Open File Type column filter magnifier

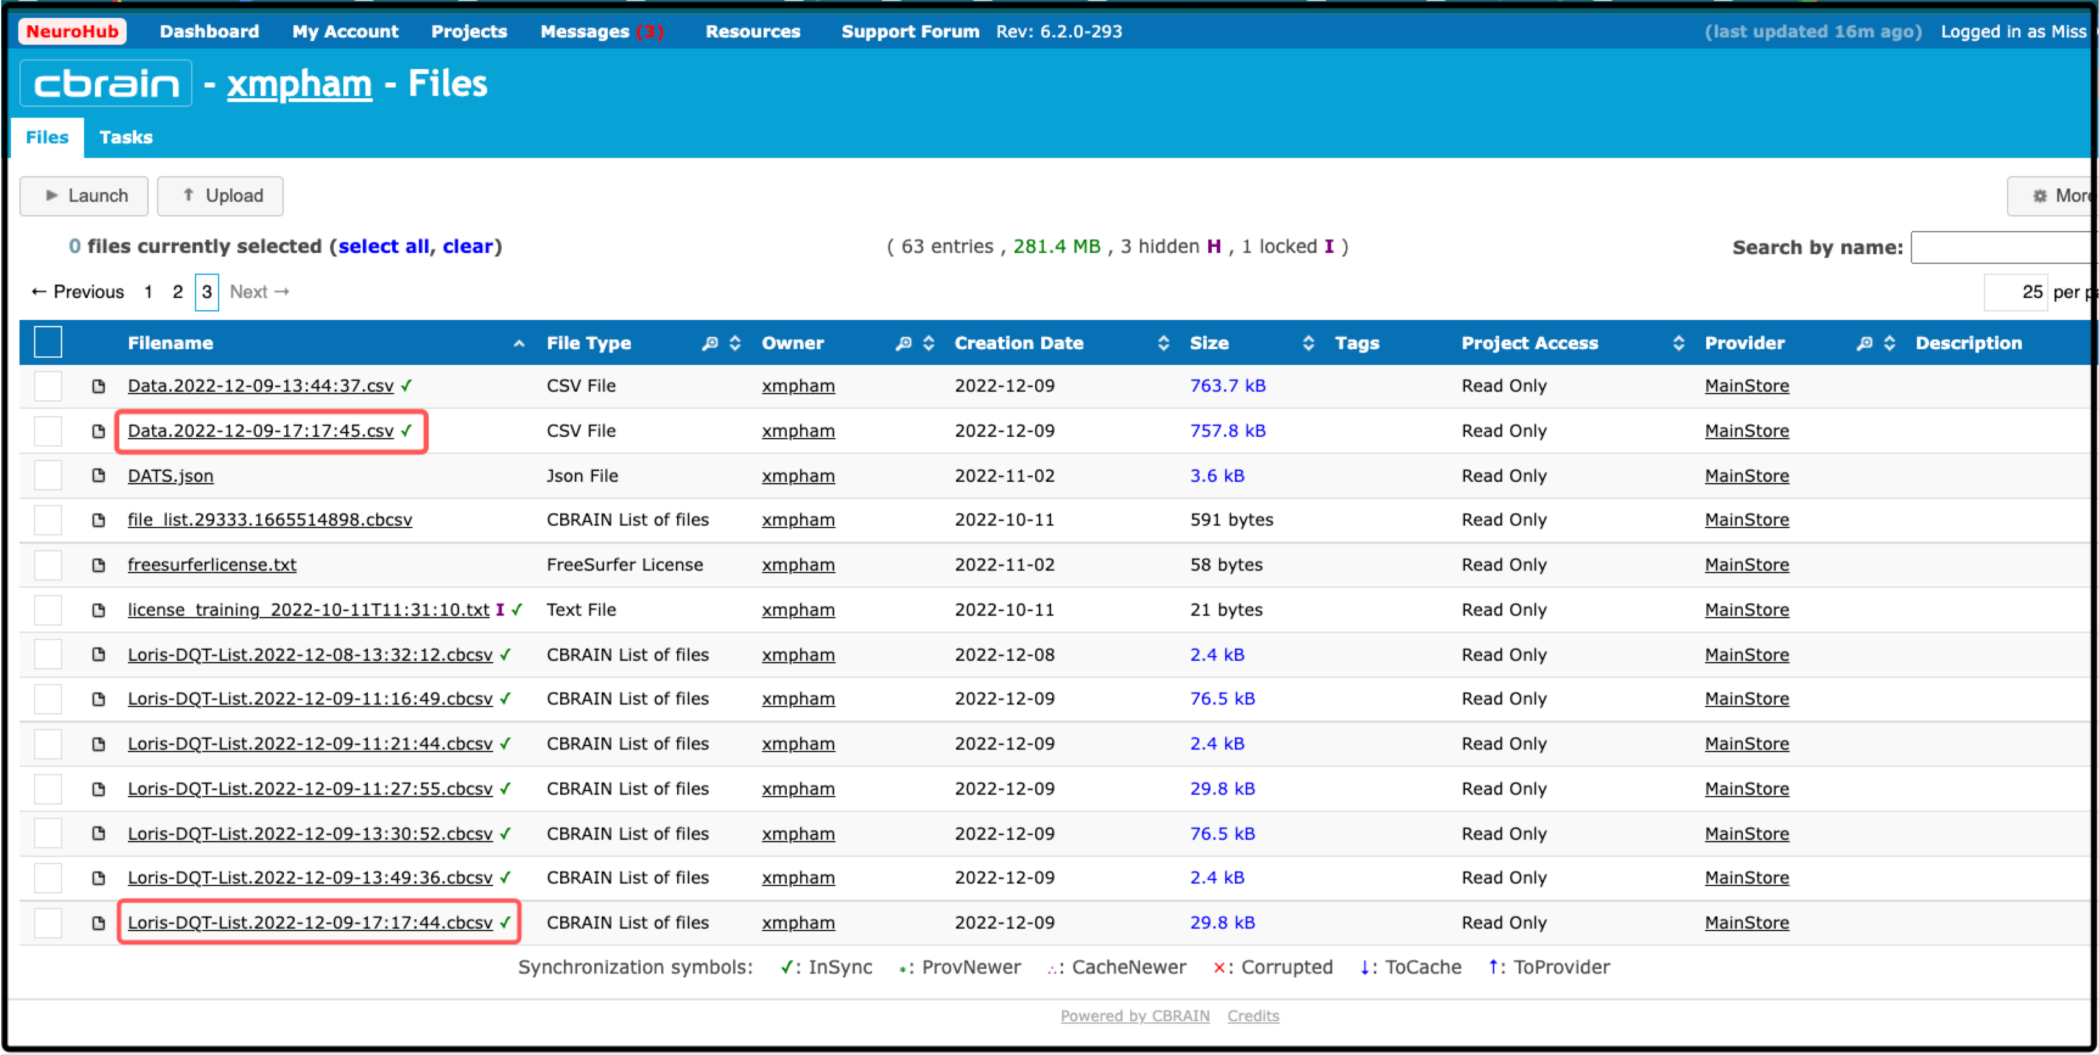coord(711,343)
